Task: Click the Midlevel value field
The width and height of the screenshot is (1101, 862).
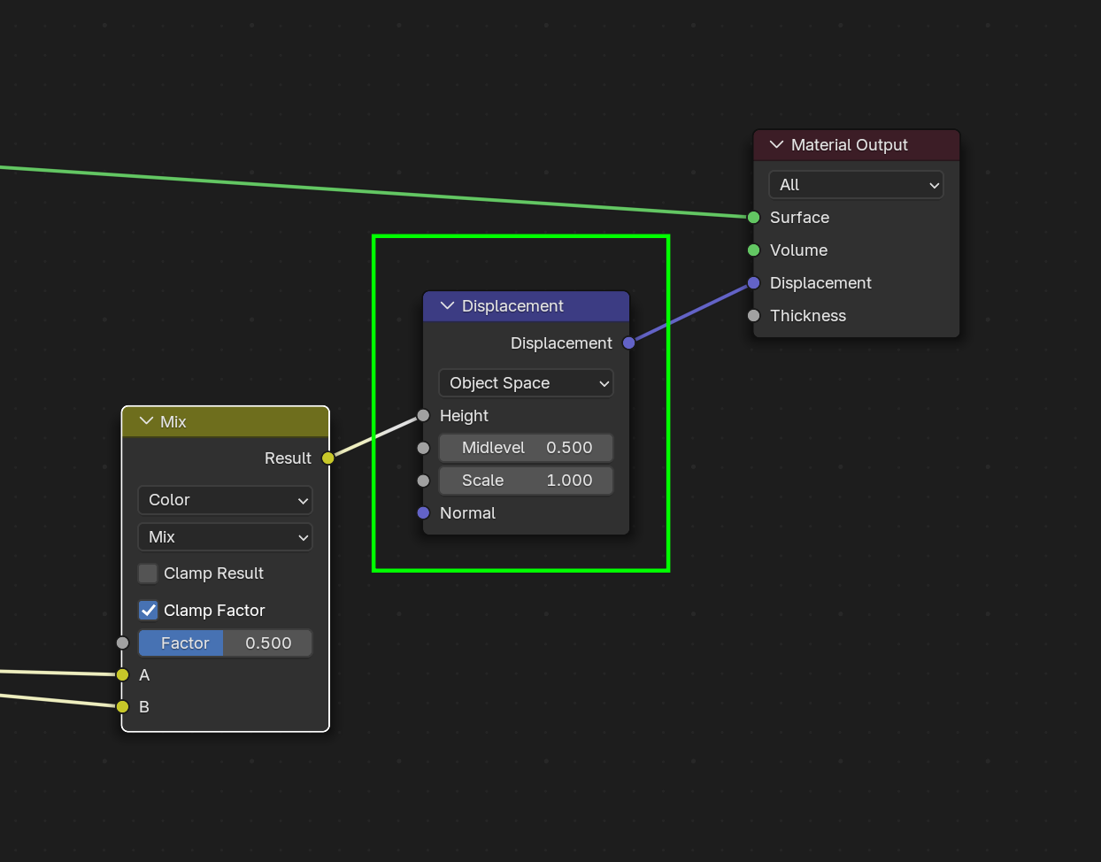Action: pyautogui.click(x=526, y=448)
